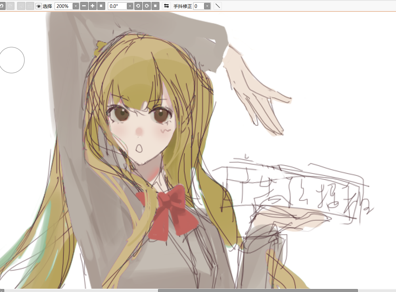Click the undo arrow button
The image size is (396, 292).
(x=2, y=6)
